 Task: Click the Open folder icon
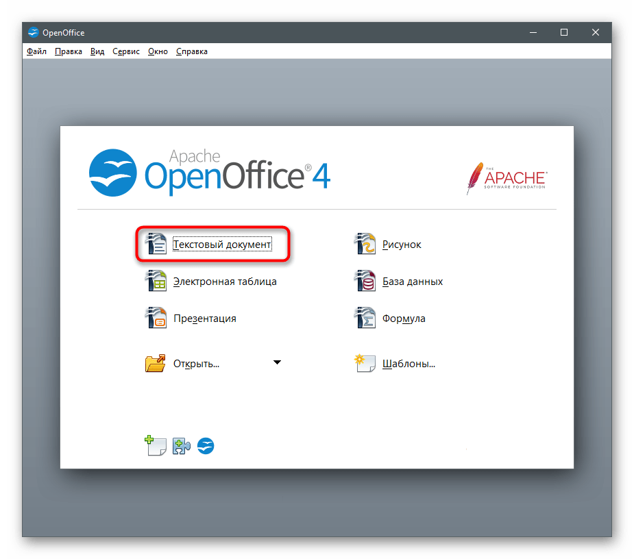tap(156, 363)
